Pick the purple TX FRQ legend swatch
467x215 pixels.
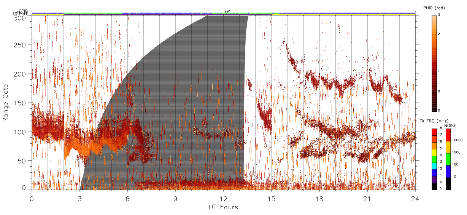pos(434,179)
